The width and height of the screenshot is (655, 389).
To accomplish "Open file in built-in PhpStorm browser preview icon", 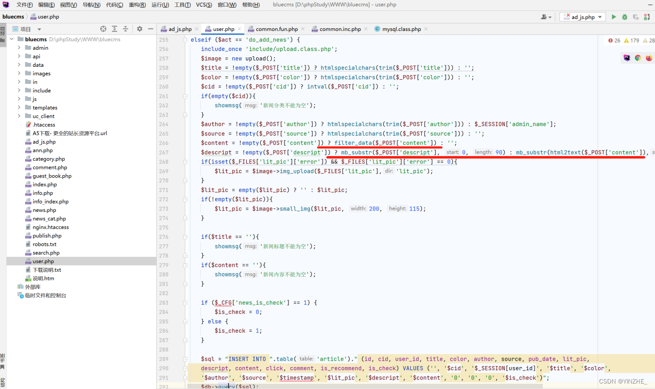I will (627, 58).
